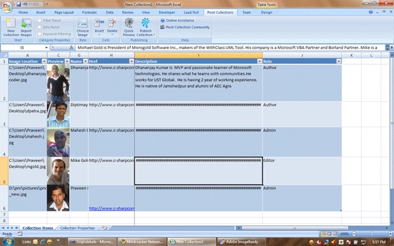Undo the last action in Quick Access toolbar

point(25,4)
